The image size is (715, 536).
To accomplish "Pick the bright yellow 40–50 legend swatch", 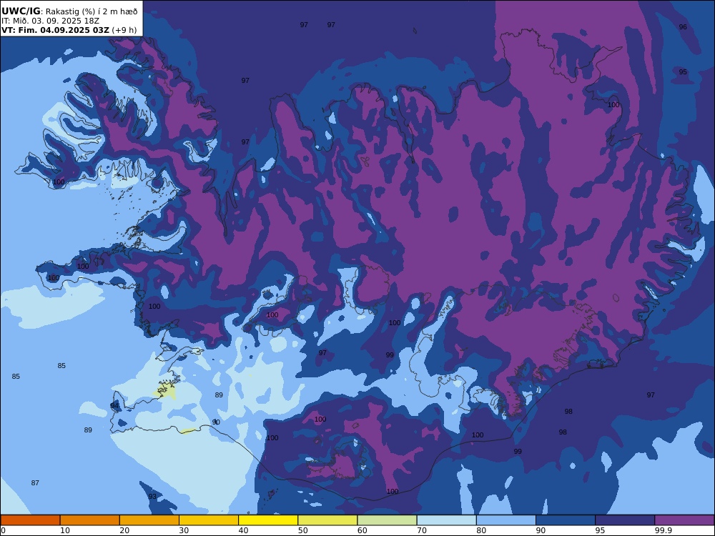I will 268,520.
